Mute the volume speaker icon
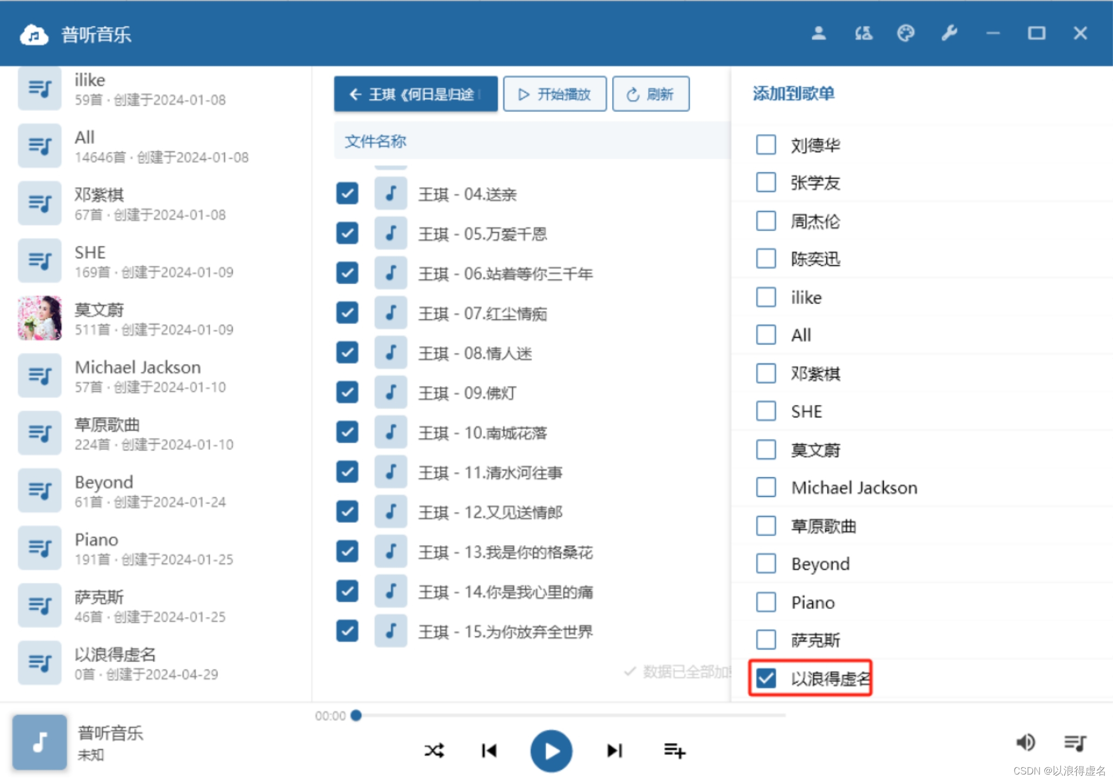 [1025, 742]
